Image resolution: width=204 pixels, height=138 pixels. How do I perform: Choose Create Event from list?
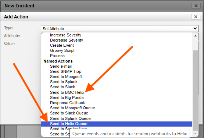tap(62, 45)
